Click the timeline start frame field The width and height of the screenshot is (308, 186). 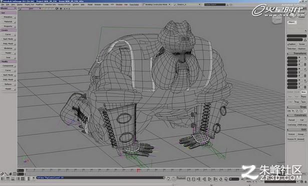click(21, 170)
